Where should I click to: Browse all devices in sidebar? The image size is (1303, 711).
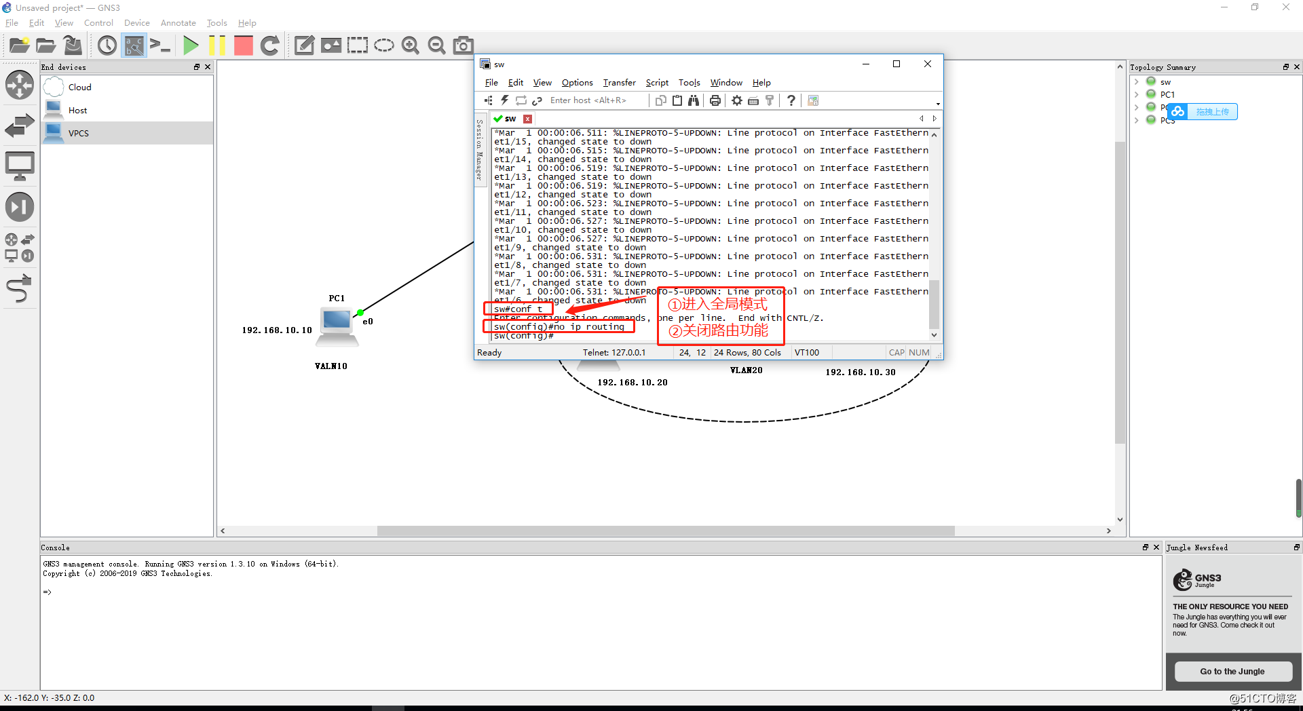[x=20, y=248]
